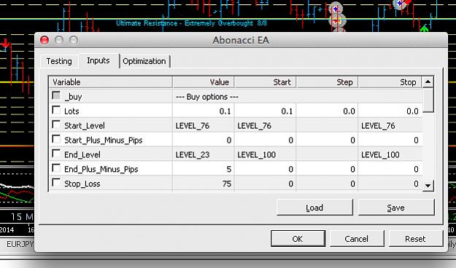Switch to the Testing tab
This screenshot has height=268, width=456.
coord(59,61)
